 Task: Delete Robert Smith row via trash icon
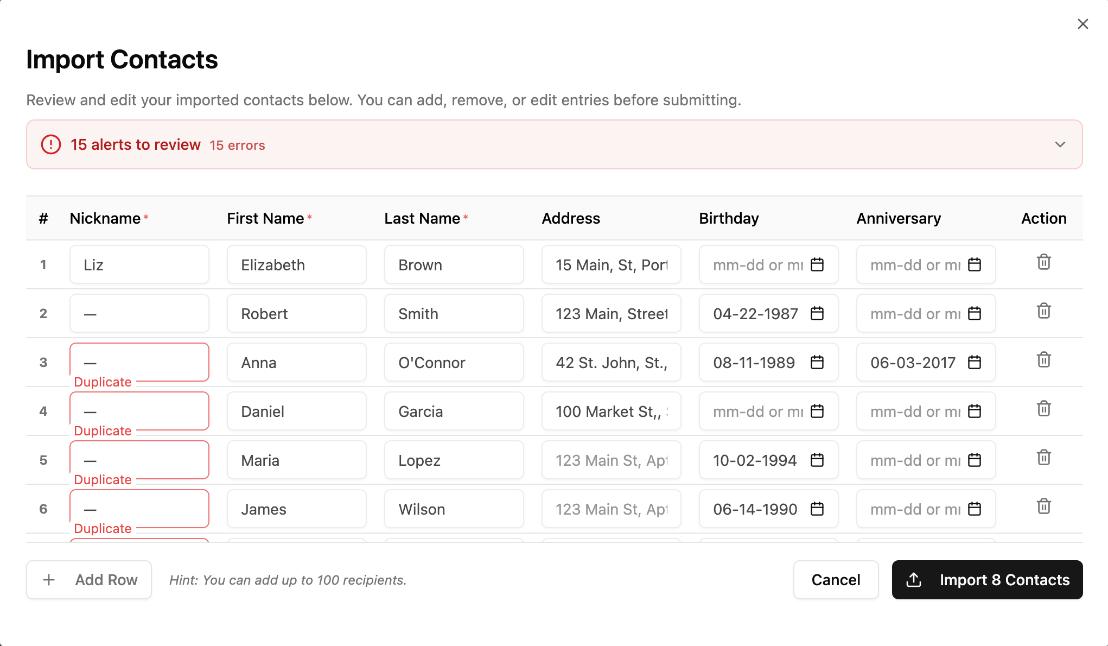(1043, 311)
